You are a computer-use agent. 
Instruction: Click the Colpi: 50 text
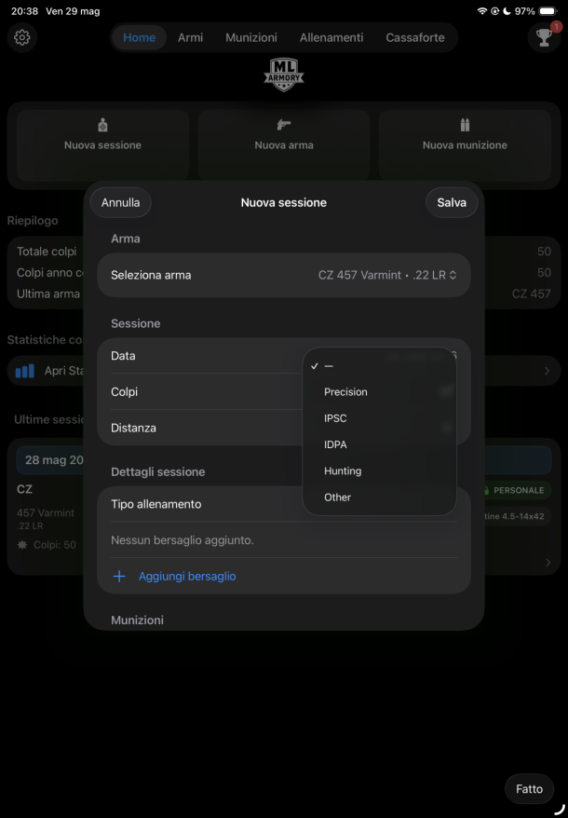coord(55,545)
